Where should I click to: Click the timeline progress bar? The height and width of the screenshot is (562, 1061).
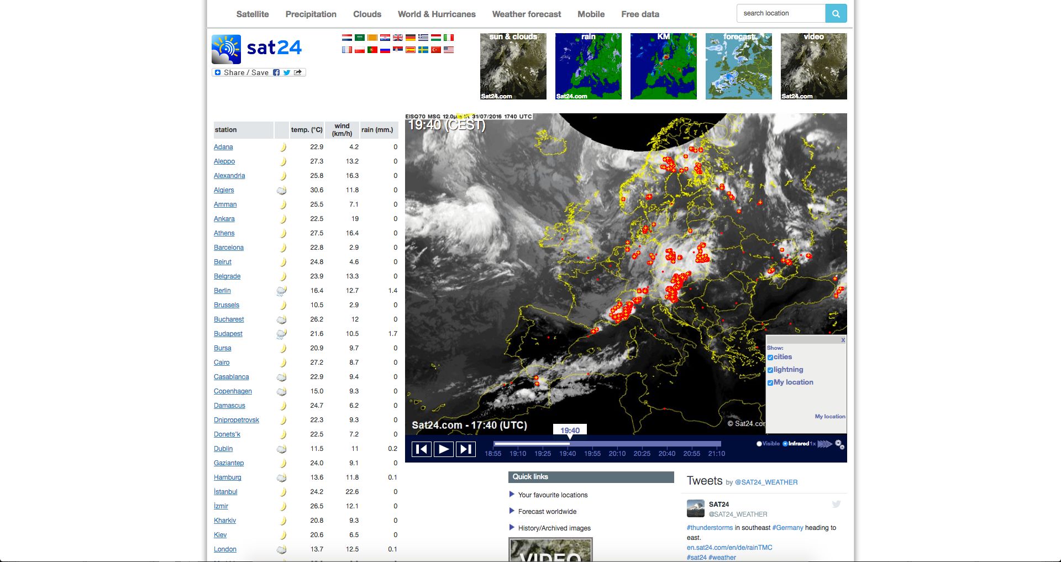tap(607, 444)
